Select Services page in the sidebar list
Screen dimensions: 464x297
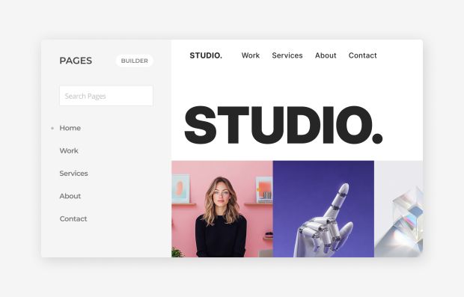73,174
